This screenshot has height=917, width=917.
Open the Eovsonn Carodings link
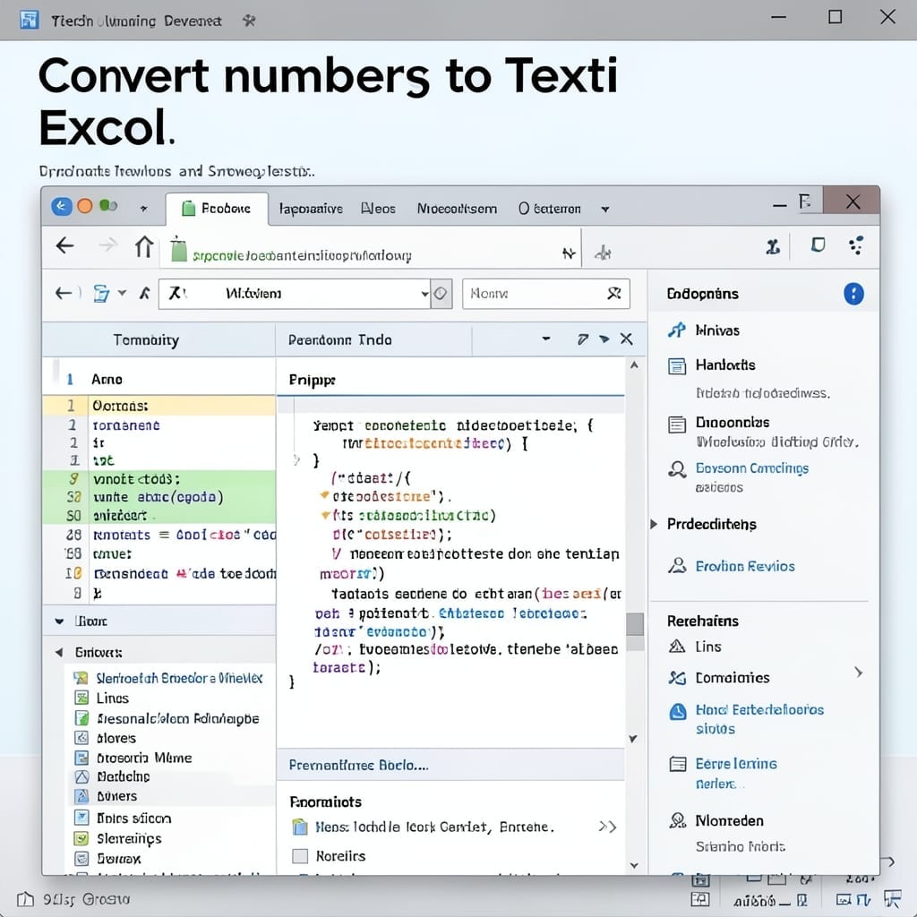tap(752, 468)
